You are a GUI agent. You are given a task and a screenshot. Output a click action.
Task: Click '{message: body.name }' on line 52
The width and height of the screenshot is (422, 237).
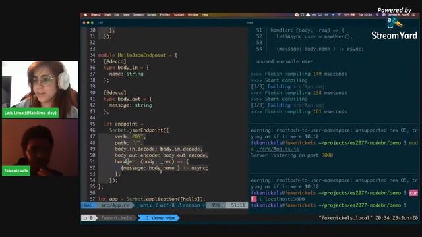(x=150, y=168)
